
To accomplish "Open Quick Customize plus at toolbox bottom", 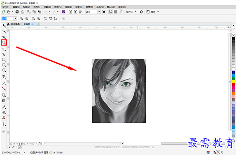I will pos(4,131).
